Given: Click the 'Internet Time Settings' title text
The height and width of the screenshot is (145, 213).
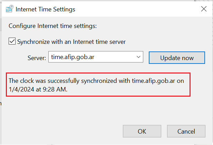Looking at the screenshot, I should pos(45,9).
